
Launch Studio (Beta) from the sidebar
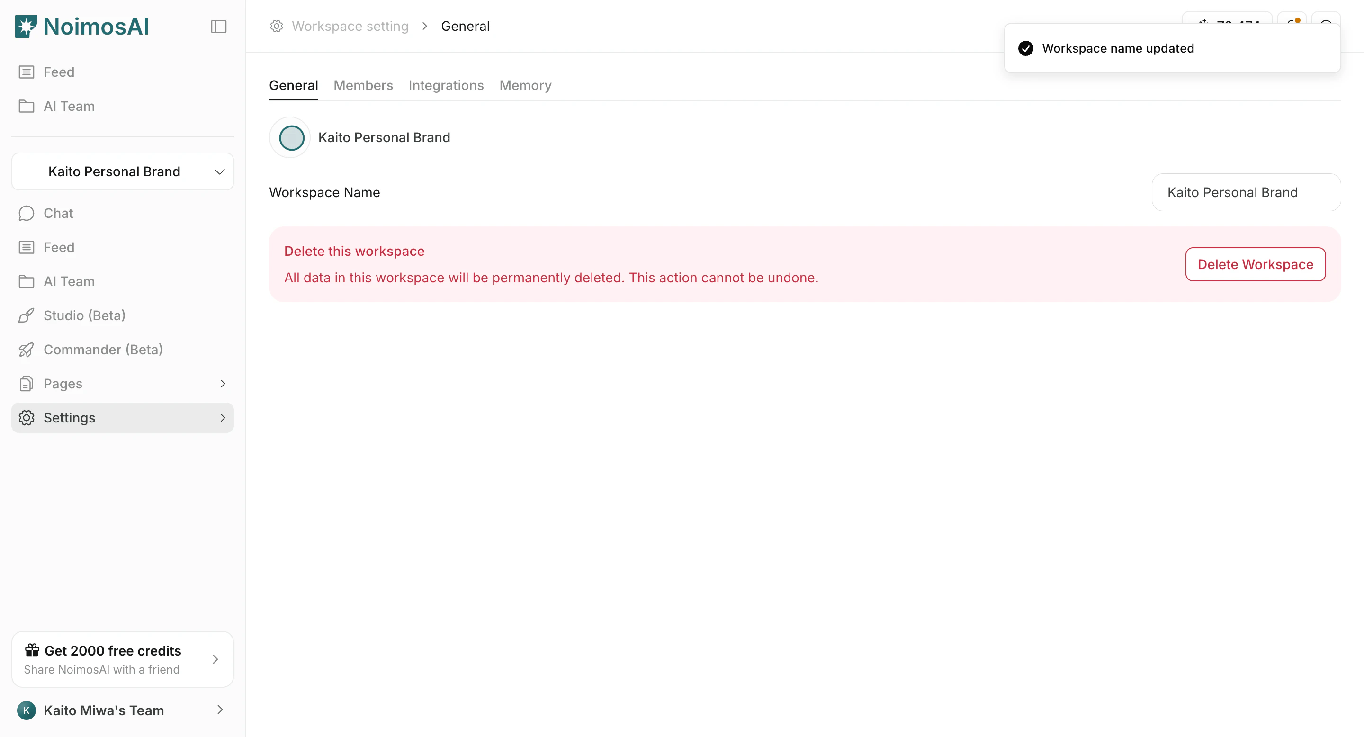tap(84, 315)
